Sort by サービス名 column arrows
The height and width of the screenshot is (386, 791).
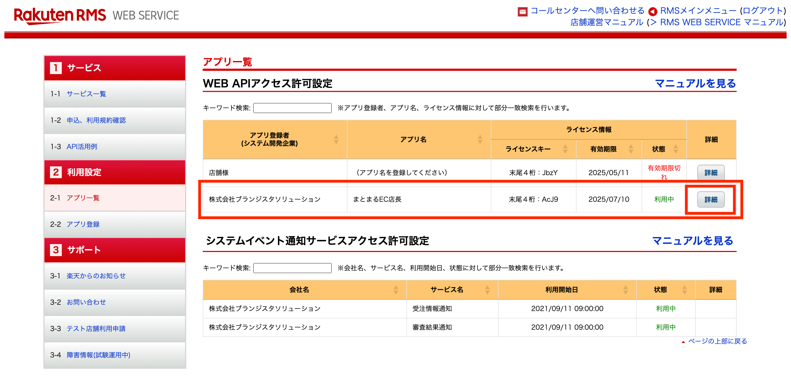tap(487, 290)
